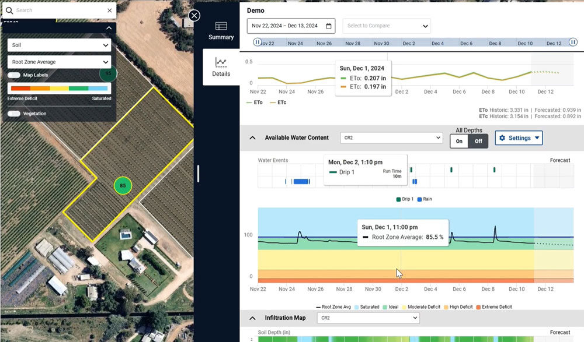Viewport: 584px width, 342px height.
Task: Close the details panel with circled X
Action: coord(194,16)
